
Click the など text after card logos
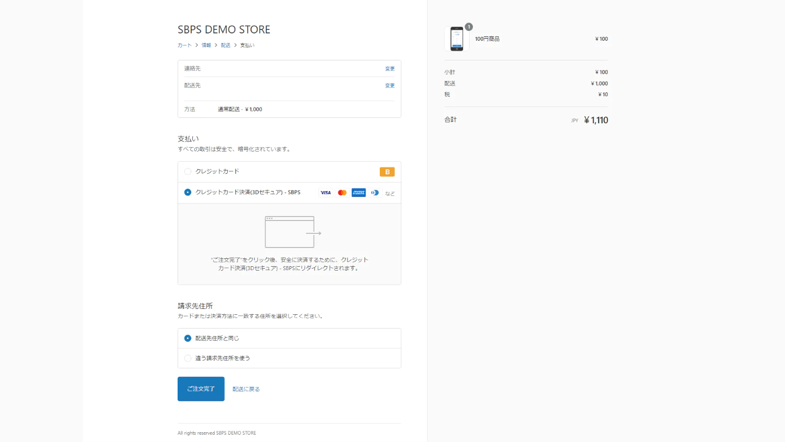[390, 193]
